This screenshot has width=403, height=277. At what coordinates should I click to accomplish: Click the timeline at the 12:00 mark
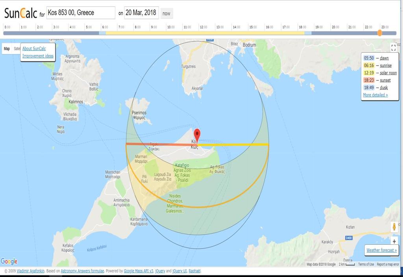[200, 33]
